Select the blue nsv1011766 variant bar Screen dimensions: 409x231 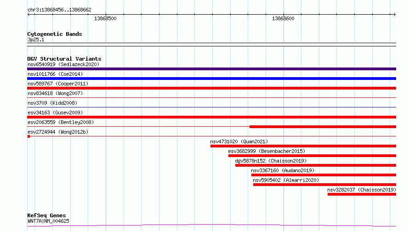point(211,79)
